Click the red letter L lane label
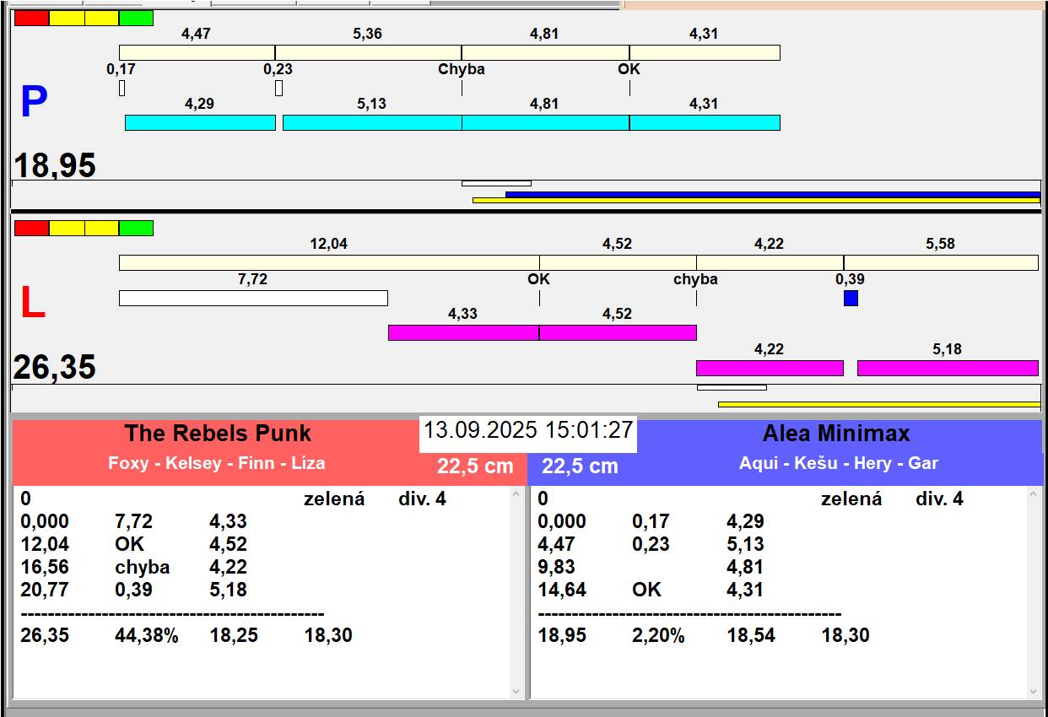 coord(32,304)
